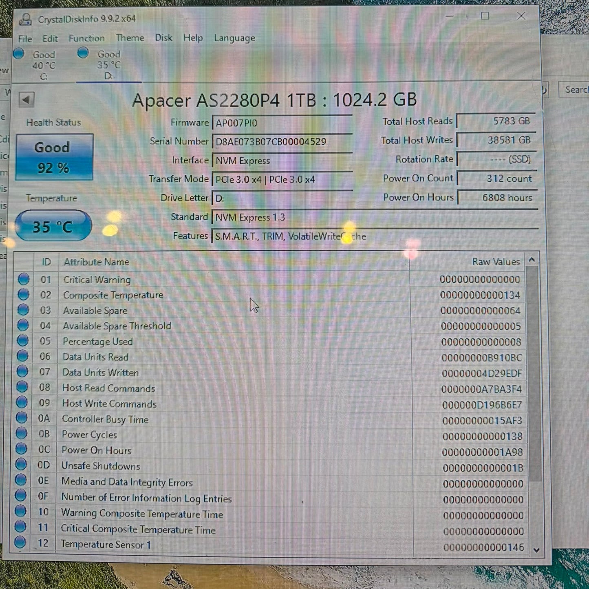Click the blue status icon above D: drive

[x=83, y=53]
